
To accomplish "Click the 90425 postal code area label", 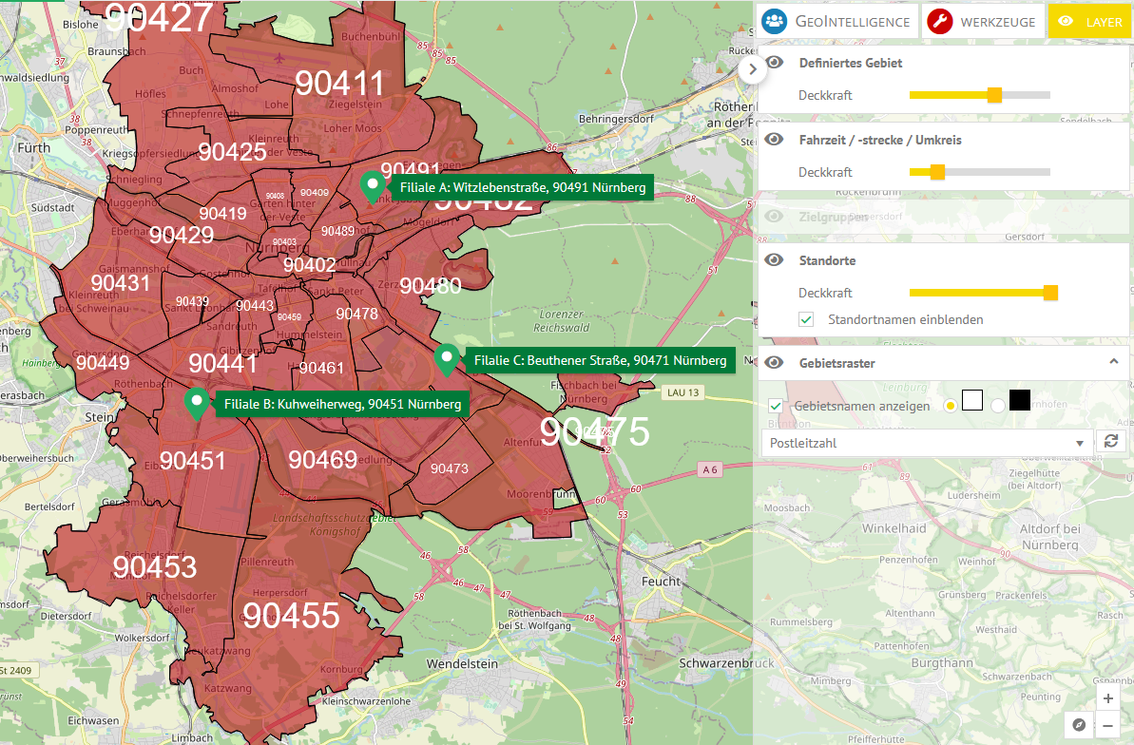I will coord(232,152).
